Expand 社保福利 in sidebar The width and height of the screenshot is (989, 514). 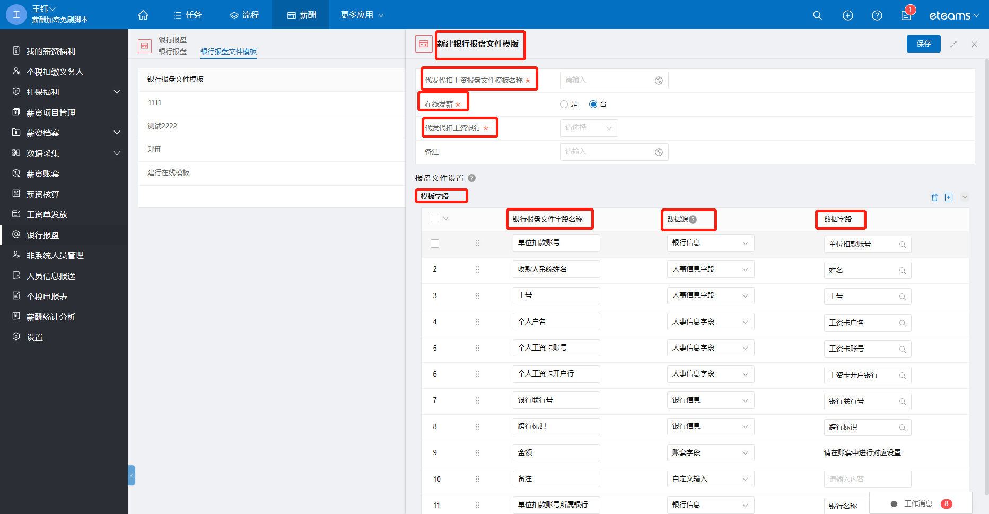coord(117,92)
